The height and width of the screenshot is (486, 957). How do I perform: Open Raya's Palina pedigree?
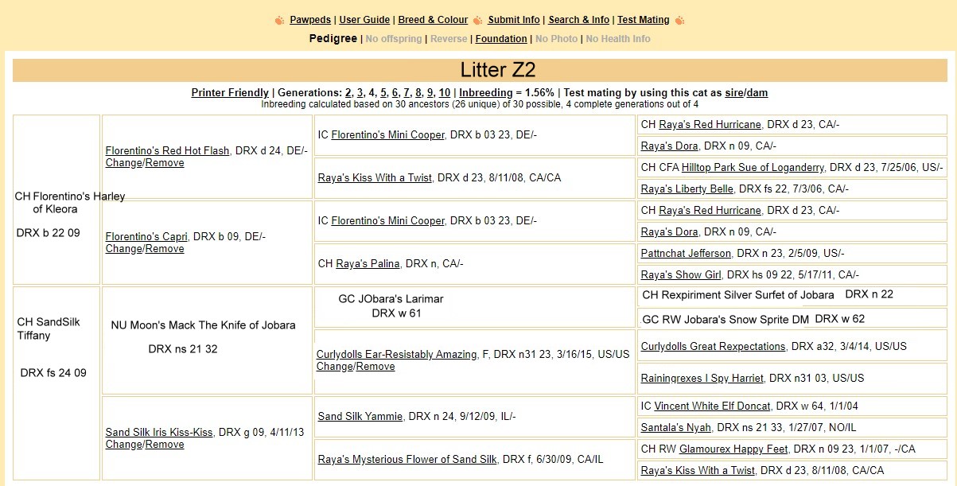coord(368,264)
